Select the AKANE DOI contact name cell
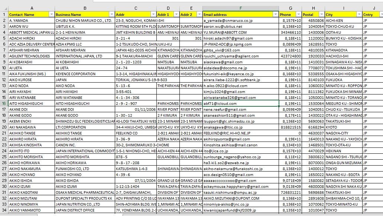The height and width of the screenshot is (216, 383). click(x=32, y=109)
